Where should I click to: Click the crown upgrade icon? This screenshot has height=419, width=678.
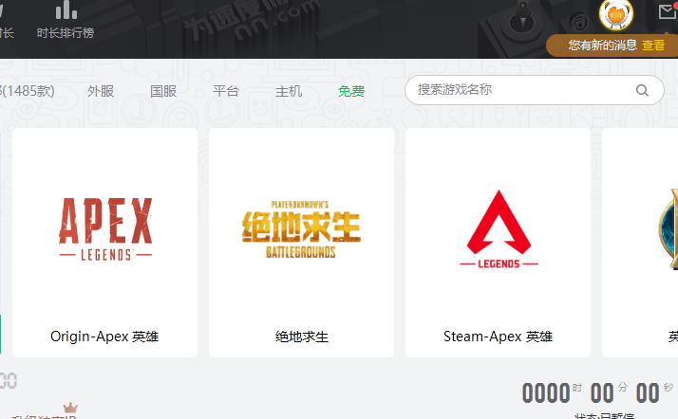coord(70,408)
